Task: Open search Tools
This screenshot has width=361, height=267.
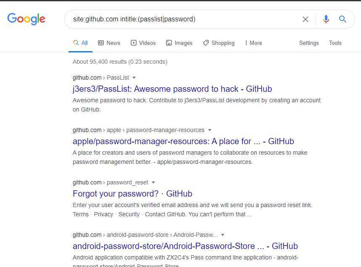Action: (335, 43)
